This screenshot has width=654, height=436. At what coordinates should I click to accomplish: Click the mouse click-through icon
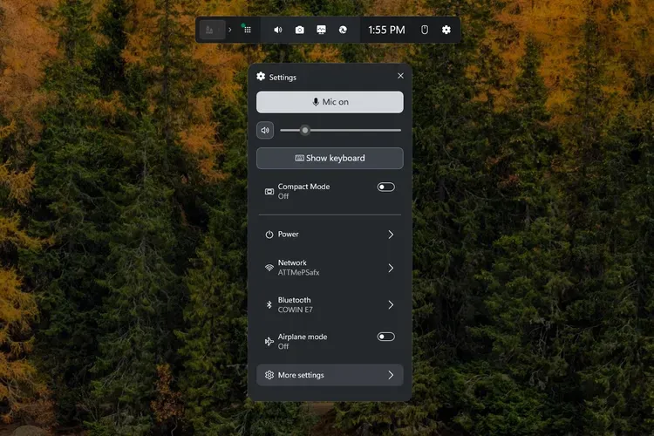coord(426,30)
